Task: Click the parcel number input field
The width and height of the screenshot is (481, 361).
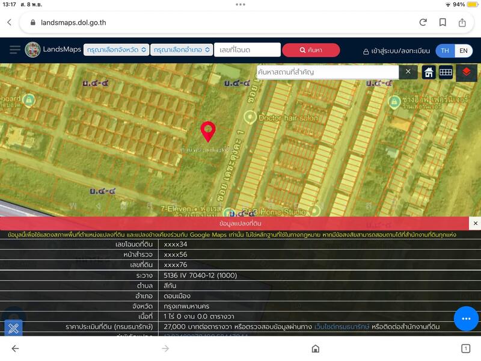Action: pyautogui.click(x=247, y=50)
